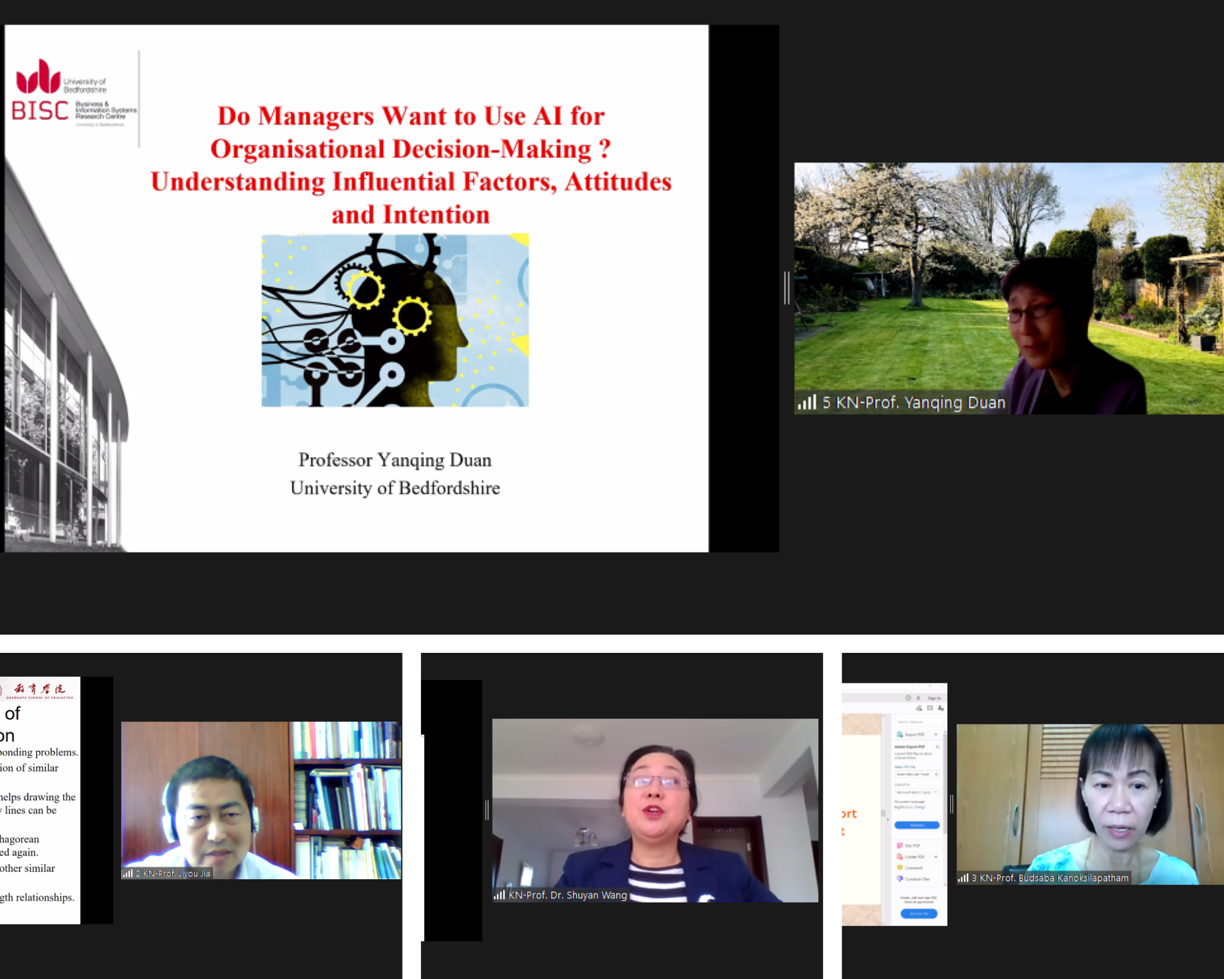Select Prof. Budsaba Kanoksilapatham video tile

click(x=1089, y=804)
